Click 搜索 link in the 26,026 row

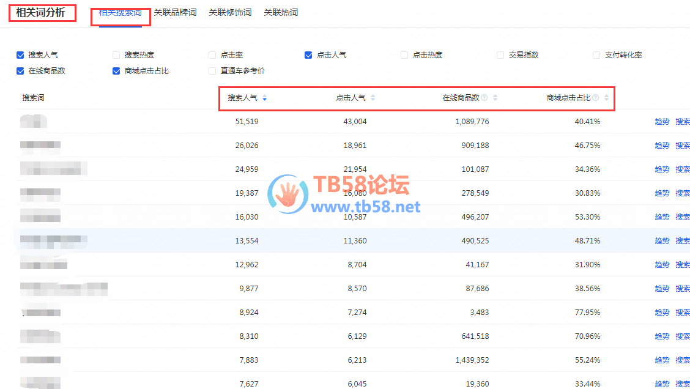tap(683, 146)
